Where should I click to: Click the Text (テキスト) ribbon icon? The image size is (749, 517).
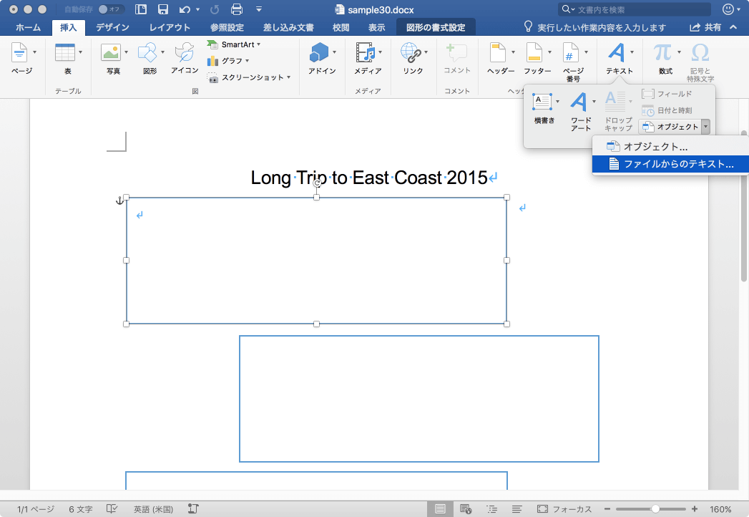pyautogui.click(x=617, y=52)
